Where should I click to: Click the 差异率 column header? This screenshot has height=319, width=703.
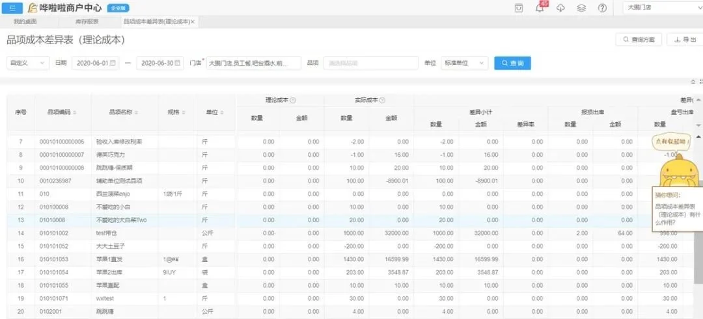pyautogui.click(x=525, y=124)
